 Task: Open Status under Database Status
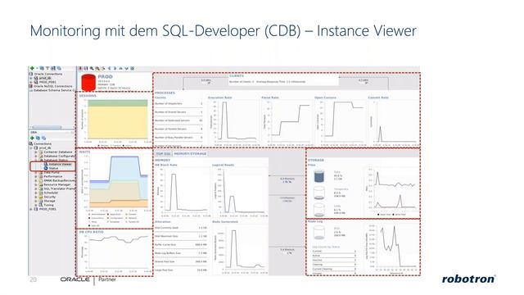click(53, 168)
